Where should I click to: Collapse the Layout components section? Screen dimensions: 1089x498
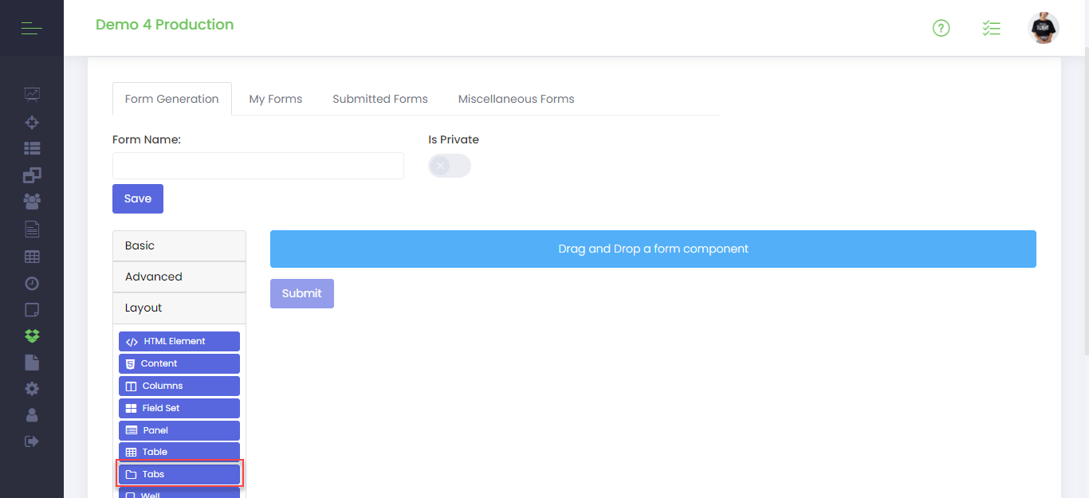tap(179, 308)
